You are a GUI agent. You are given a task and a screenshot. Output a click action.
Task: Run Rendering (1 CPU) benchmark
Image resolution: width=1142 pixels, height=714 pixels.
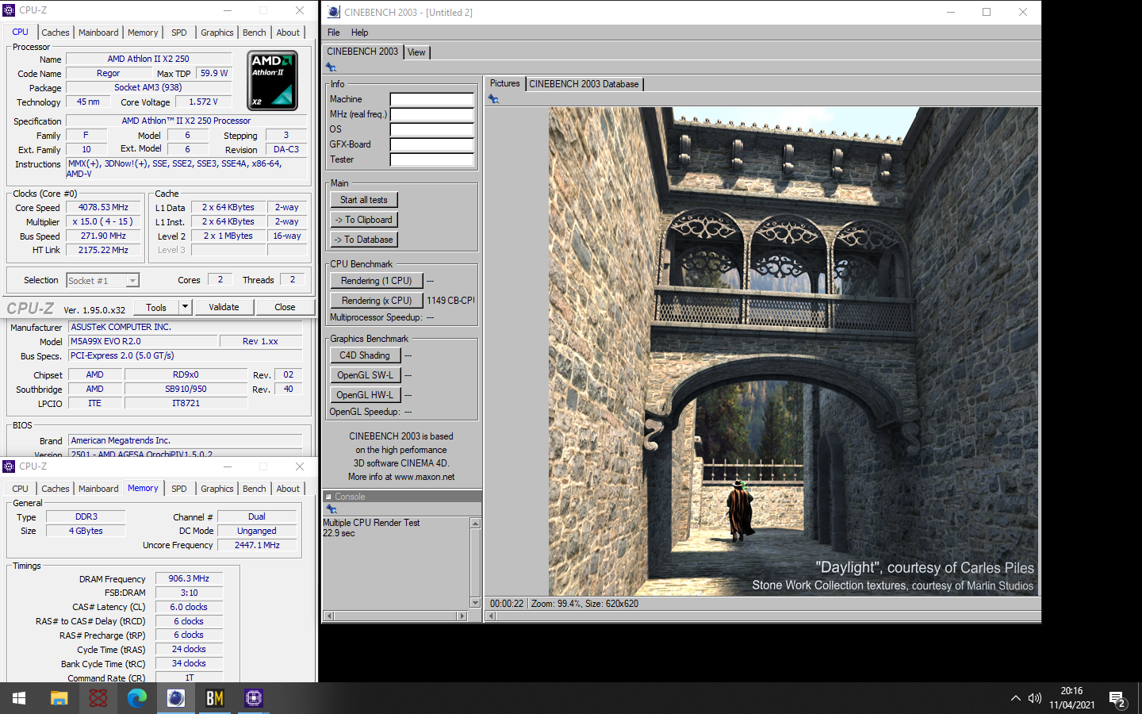(377, 281)
